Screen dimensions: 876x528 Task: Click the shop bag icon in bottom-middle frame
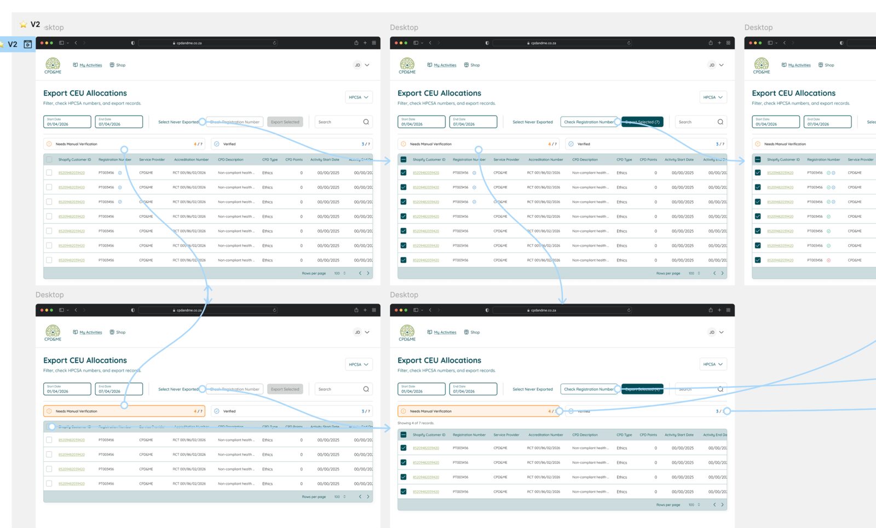[466, 332]
